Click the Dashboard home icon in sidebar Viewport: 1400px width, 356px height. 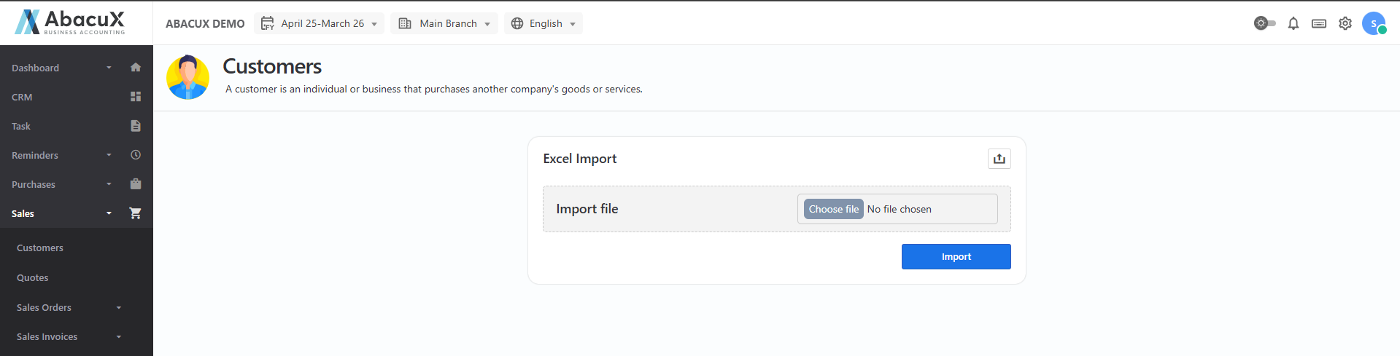136,68
